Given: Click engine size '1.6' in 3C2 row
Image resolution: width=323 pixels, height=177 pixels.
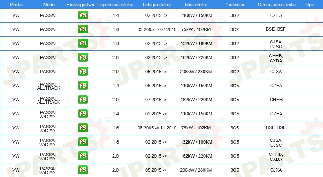Looking at the screenshot, I should pyautogui.click(x=116, y=29).
